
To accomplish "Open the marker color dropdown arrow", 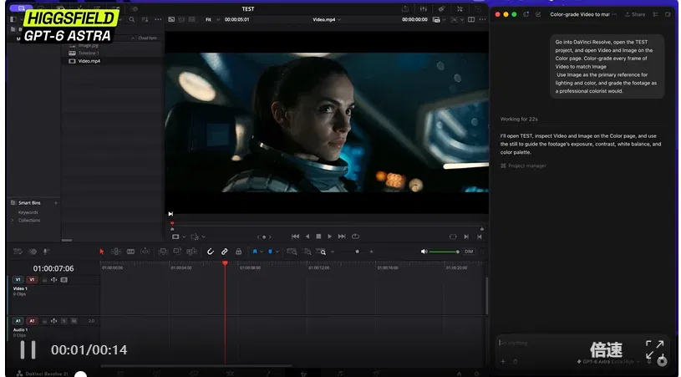I will coord(277,252).
